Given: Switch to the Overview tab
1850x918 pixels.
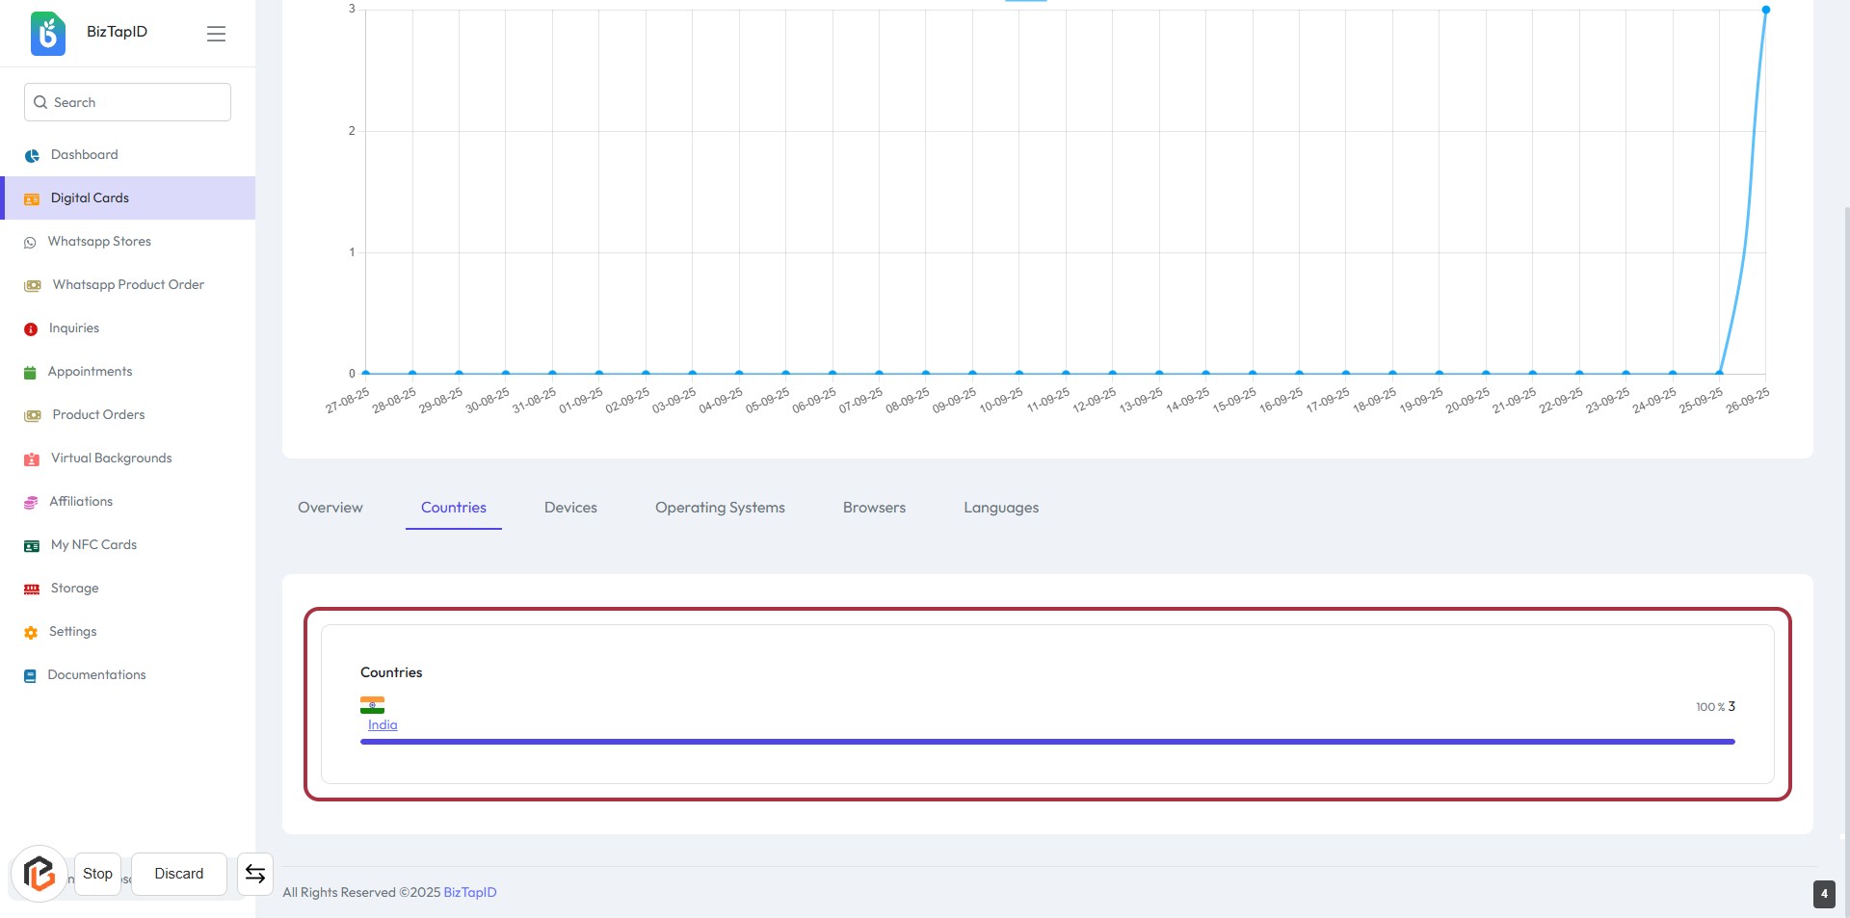Looking at the screenshot, I should pyautogui.click(x=330, y=508).
